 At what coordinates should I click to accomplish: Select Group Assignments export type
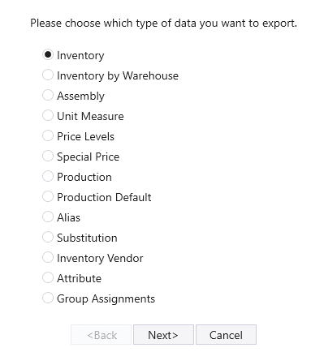48,298
